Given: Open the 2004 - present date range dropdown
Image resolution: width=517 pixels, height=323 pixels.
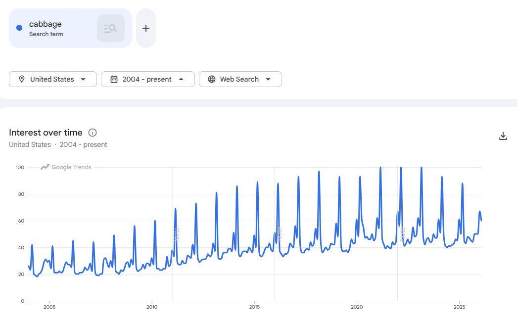Looking at the screenshot, I should pos(148,79).
